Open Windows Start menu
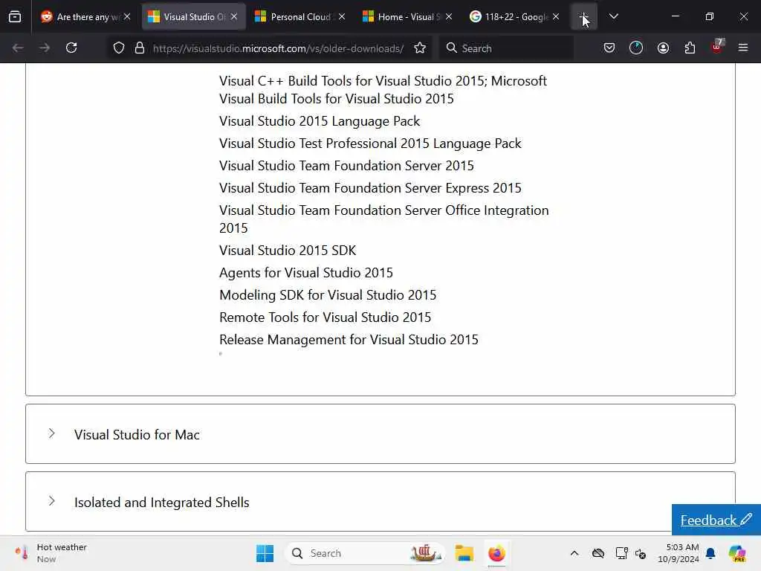Image resolution: width=761 pixels, height=571 pixels. coord(265,553)
